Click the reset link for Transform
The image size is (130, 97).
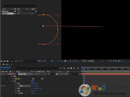(x=32, y=81)
